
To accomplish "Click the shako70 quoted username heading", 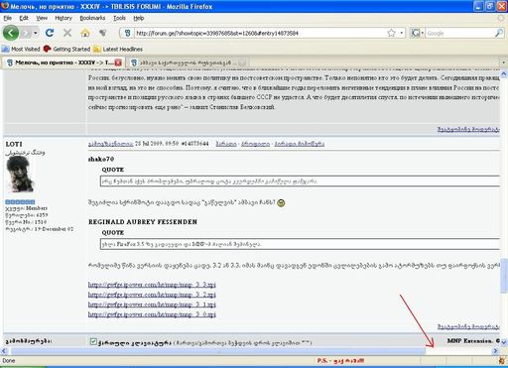I will [x=101, y=159].
